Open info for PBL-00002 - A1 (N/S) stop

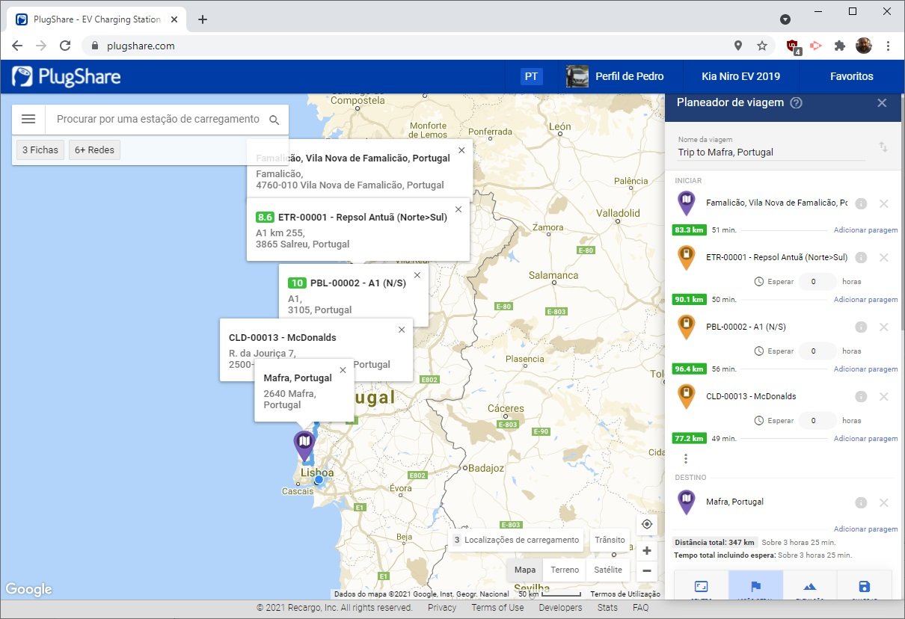[861, 327]
